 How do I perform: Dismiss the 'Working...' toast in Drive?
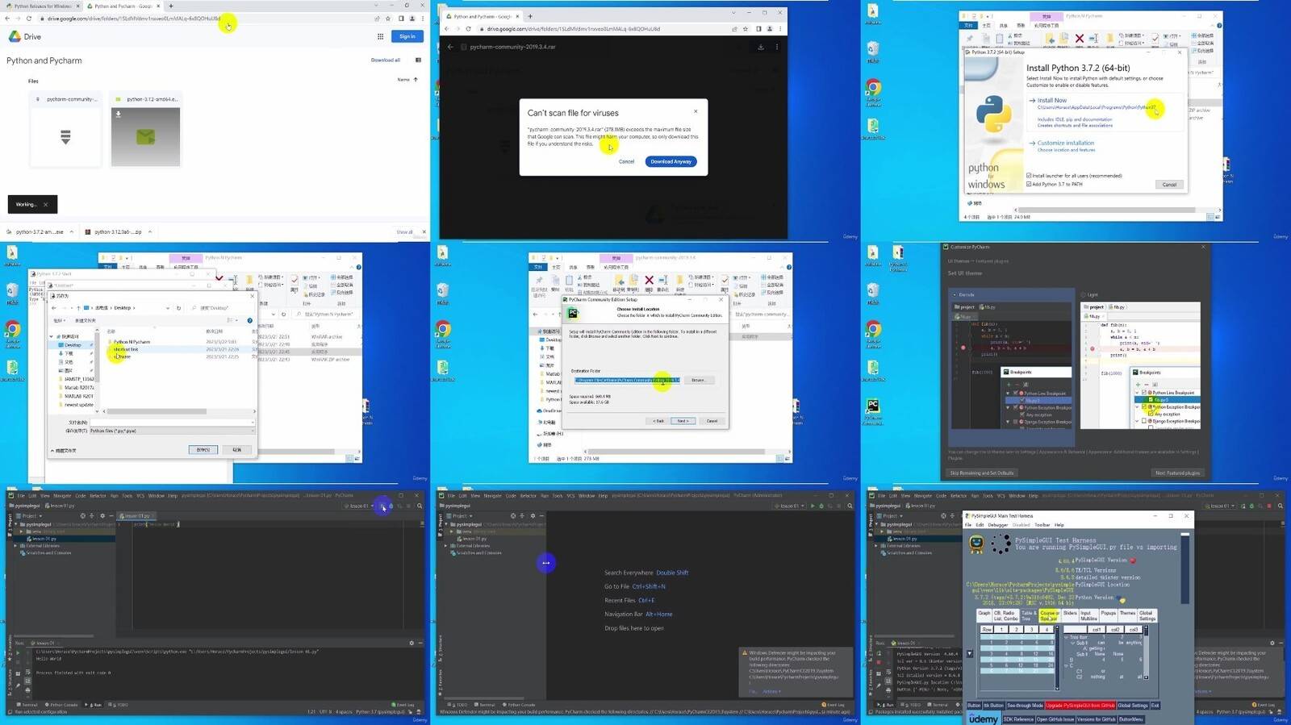45,204
